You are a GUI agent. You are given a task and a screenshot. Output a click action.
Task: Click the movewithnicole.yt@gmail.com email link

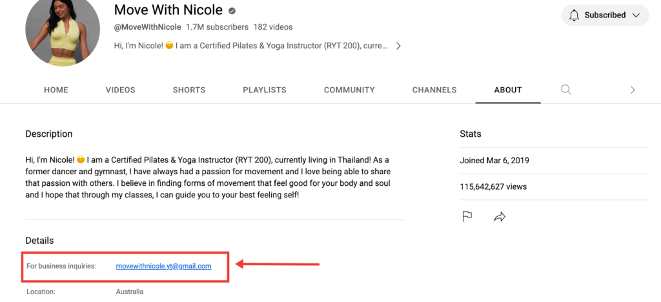tap(164, 266)
